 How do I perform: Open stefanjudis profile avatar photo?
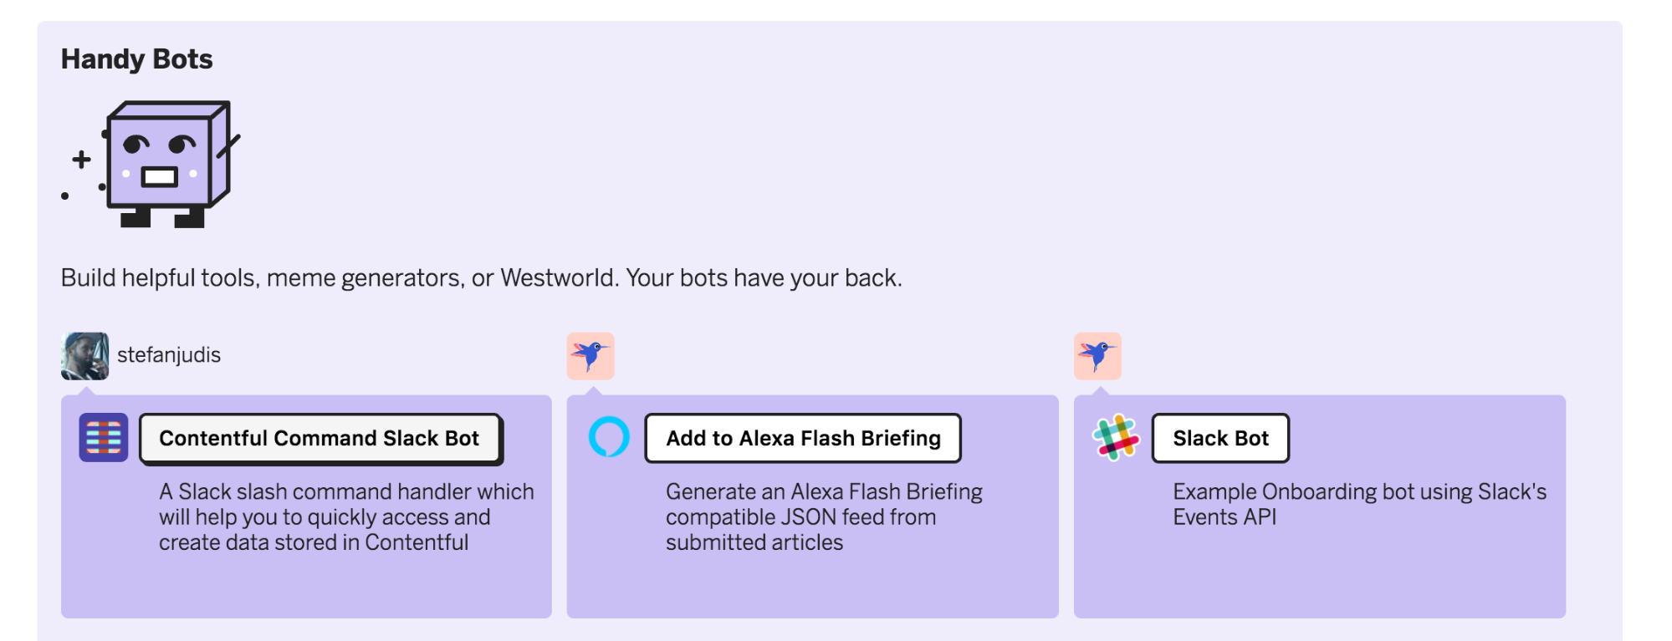coord(84,356)
